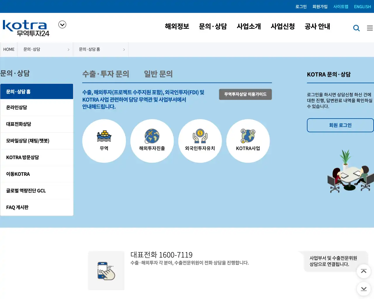Viewport: 374px width, 299px height.
Task: Click the scroll-to-top arrow button
Action: (x=363, y=271)
